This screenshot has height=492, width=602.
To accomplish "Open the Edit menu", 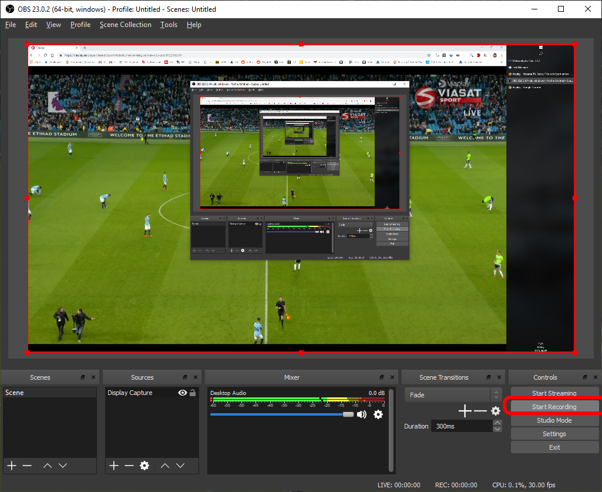I will click(31, 25).
